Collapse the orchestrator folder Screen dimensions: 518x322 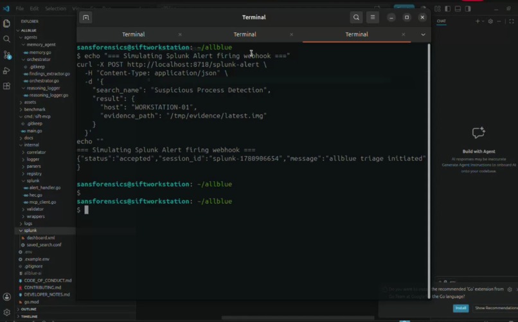[39, 59]
